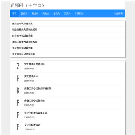135x135 pixels.
Task: Click the F thumbnail beside 安徽工贸学院教务处
Action: pos(18,103)
